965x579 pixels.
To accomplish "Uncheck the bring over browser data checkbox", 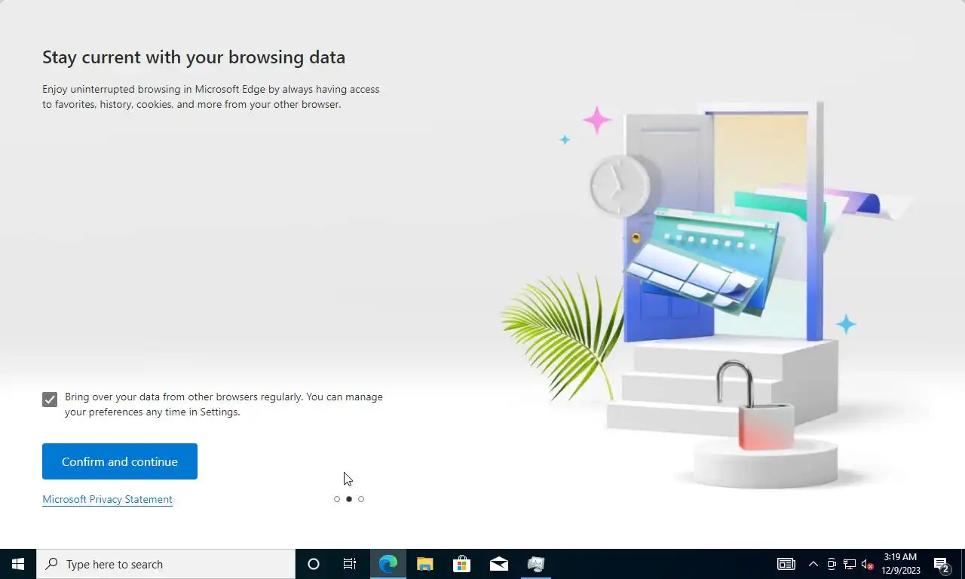I will [50, 400].
